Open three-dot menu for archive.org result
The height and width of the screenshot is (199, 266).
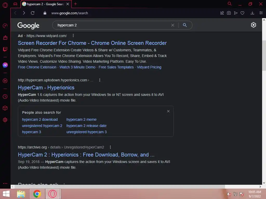pyautogui.click(x=110, y=147)
